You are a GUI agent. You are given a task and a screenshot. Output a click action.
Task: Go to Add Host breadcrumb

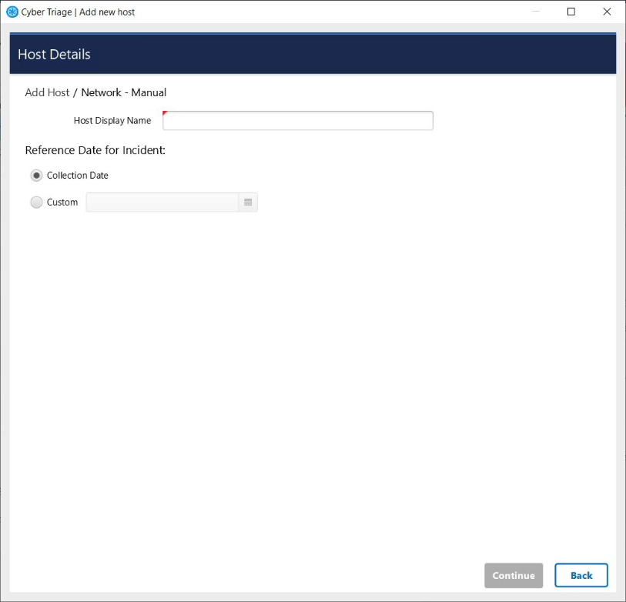(47, 92)
